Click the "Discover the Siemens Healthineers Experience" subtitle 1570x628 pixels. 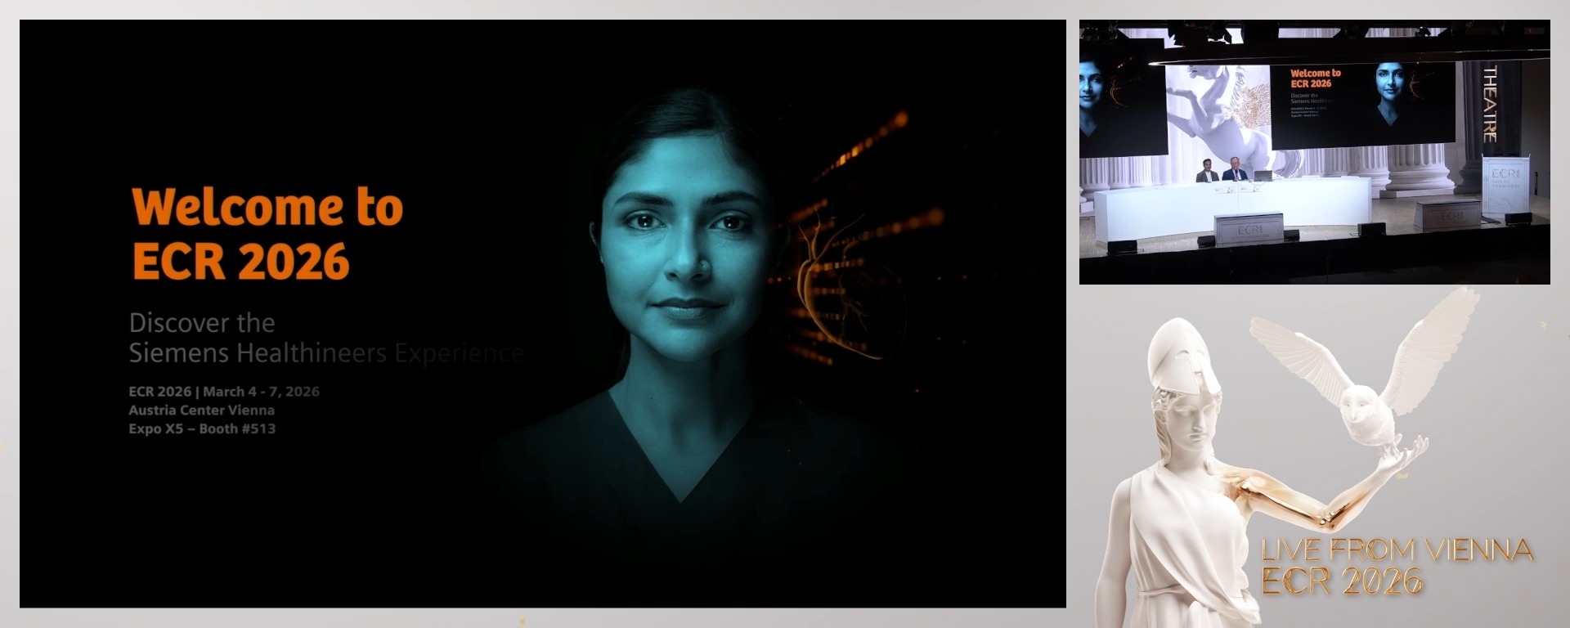pyautogui.click(x=325, y=338)
